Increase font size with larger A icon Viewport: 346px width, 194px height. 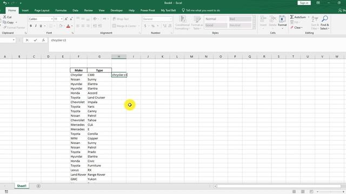click(66, 19)
